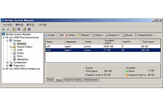Screen dimensions: 163x106
Task: Switch to the Details tab
Action: pyautogui.click(x=50, y=79)
